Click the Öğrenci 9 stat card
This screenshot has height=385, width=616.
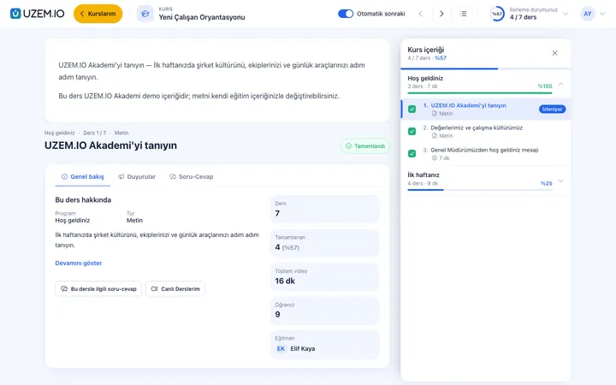coord(325,311)
